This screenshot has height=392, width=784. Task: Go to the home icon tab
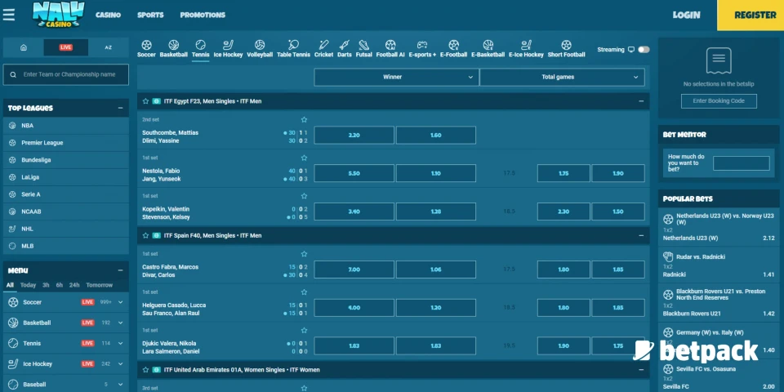pos(24,47)
